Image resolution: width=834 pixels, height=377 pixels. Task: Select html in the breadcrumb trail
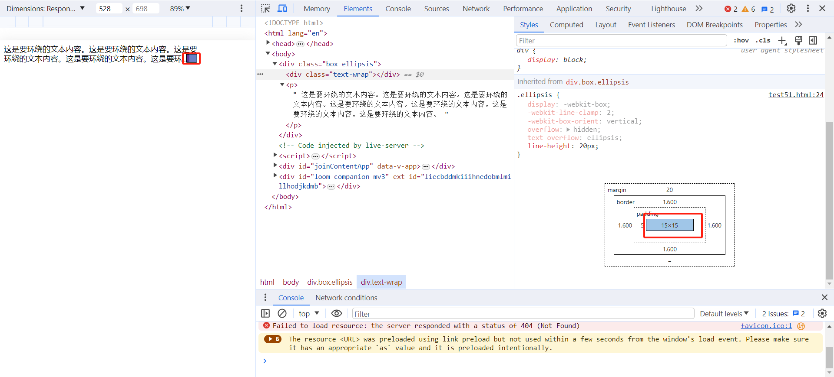pos(267,282)
